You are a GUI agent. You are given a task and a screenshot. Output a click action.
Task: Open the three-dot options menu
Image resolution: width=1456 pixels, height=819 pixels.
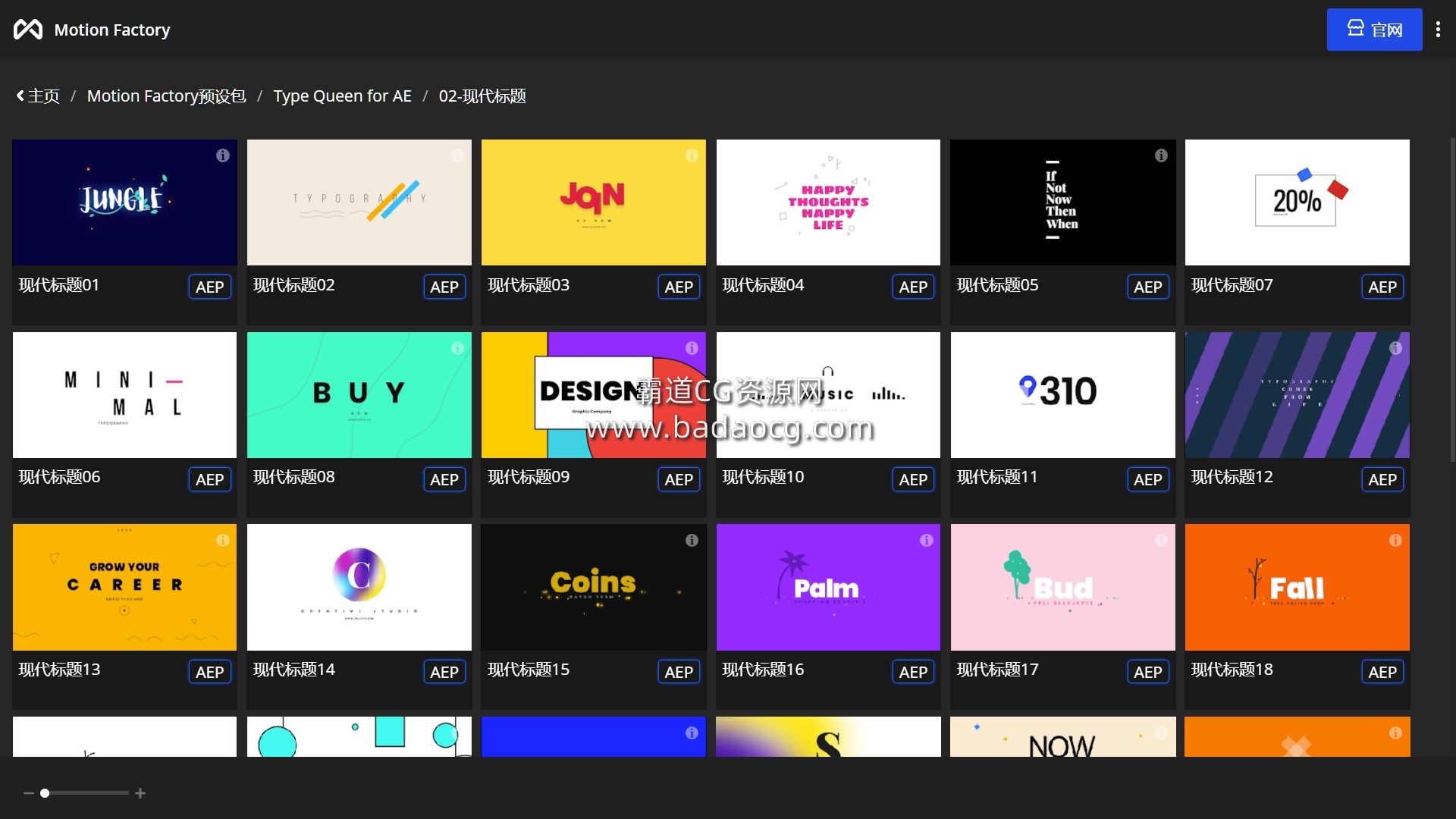pyautogui.click(x=1438, y=30)
